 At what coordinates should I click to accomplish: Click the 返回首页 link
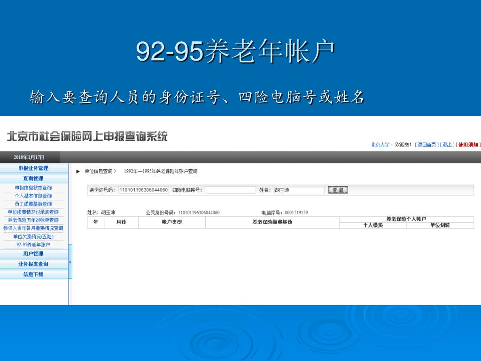(427, 145)
